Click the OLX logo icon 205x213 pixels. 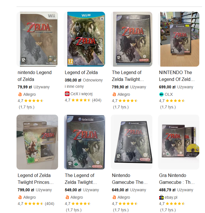pyautogui.click(x=161, y=94)
